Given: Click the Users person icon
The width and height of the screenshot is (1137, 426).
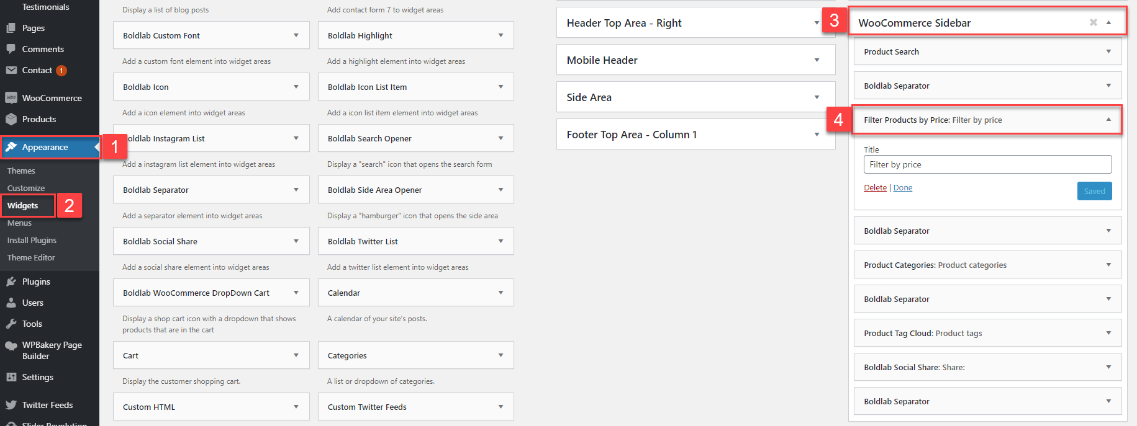Looking at the screenshot, I should point(11,303).
